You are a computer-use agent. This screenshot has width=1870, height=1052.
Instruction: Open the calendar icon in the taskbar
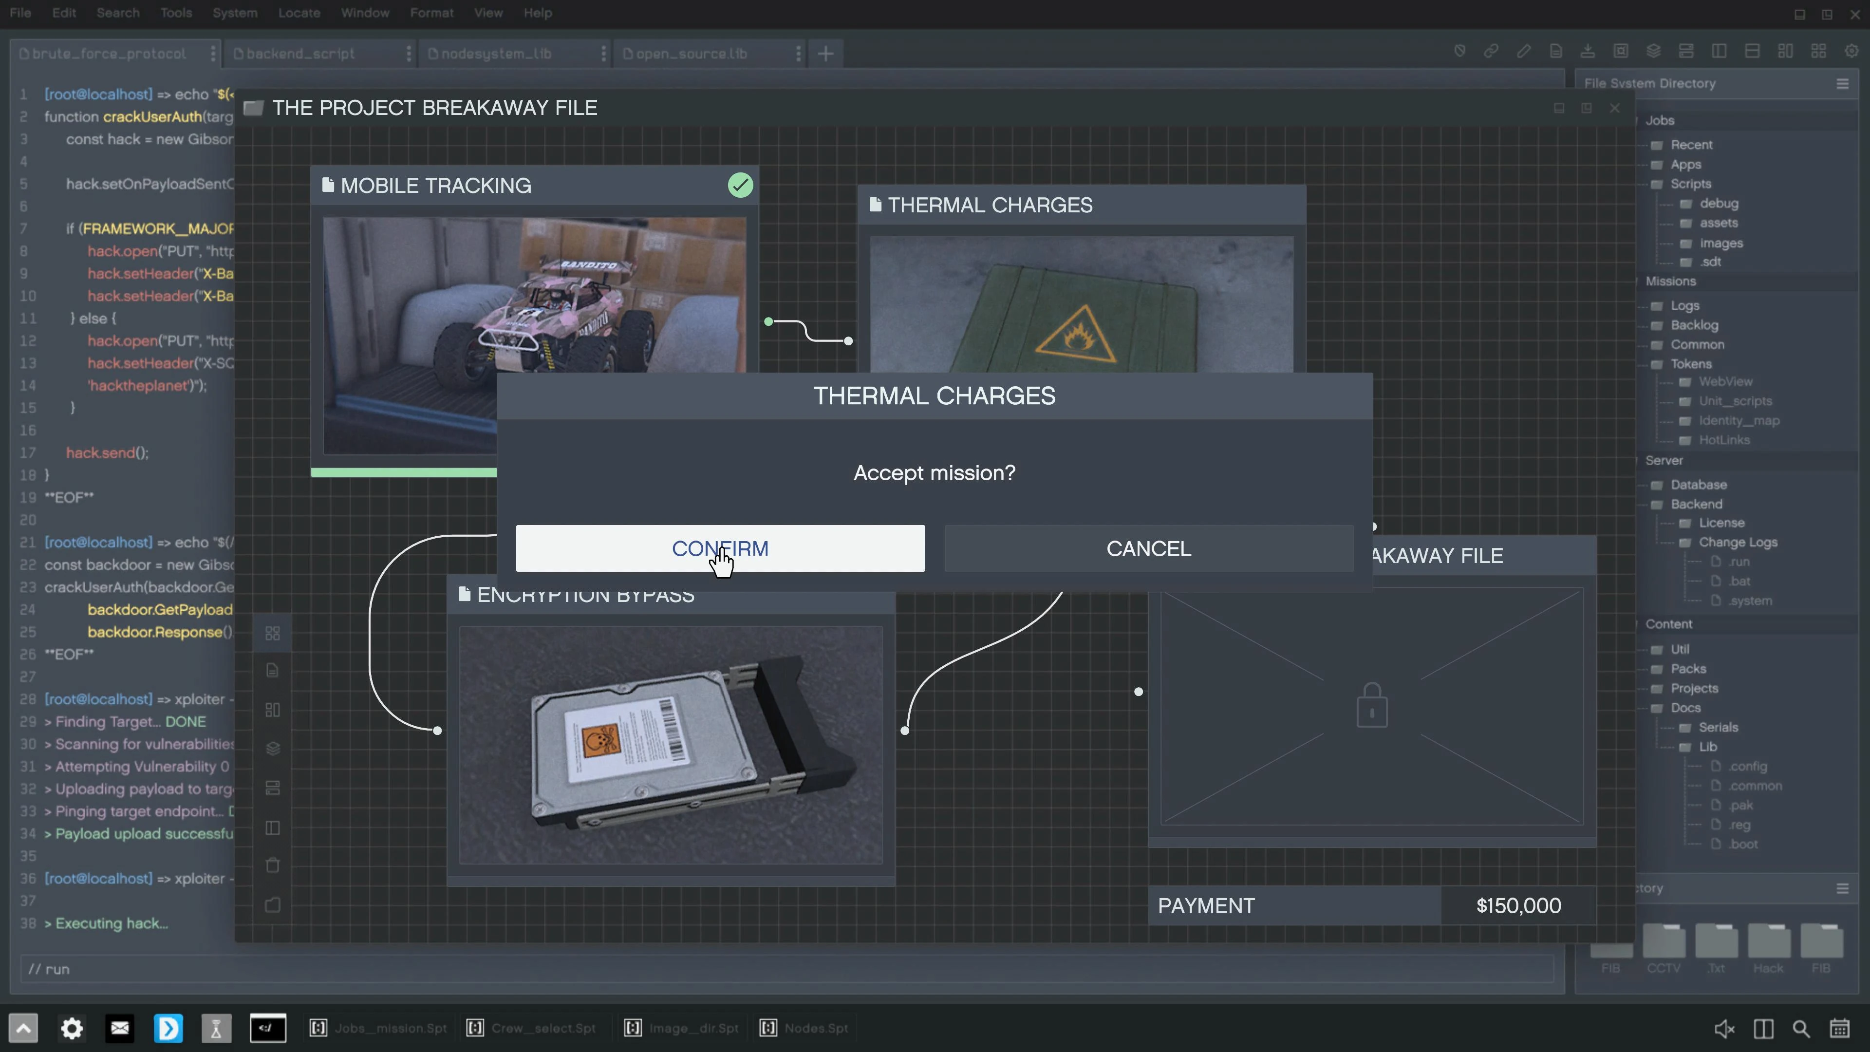[x=1839, y=1028]
